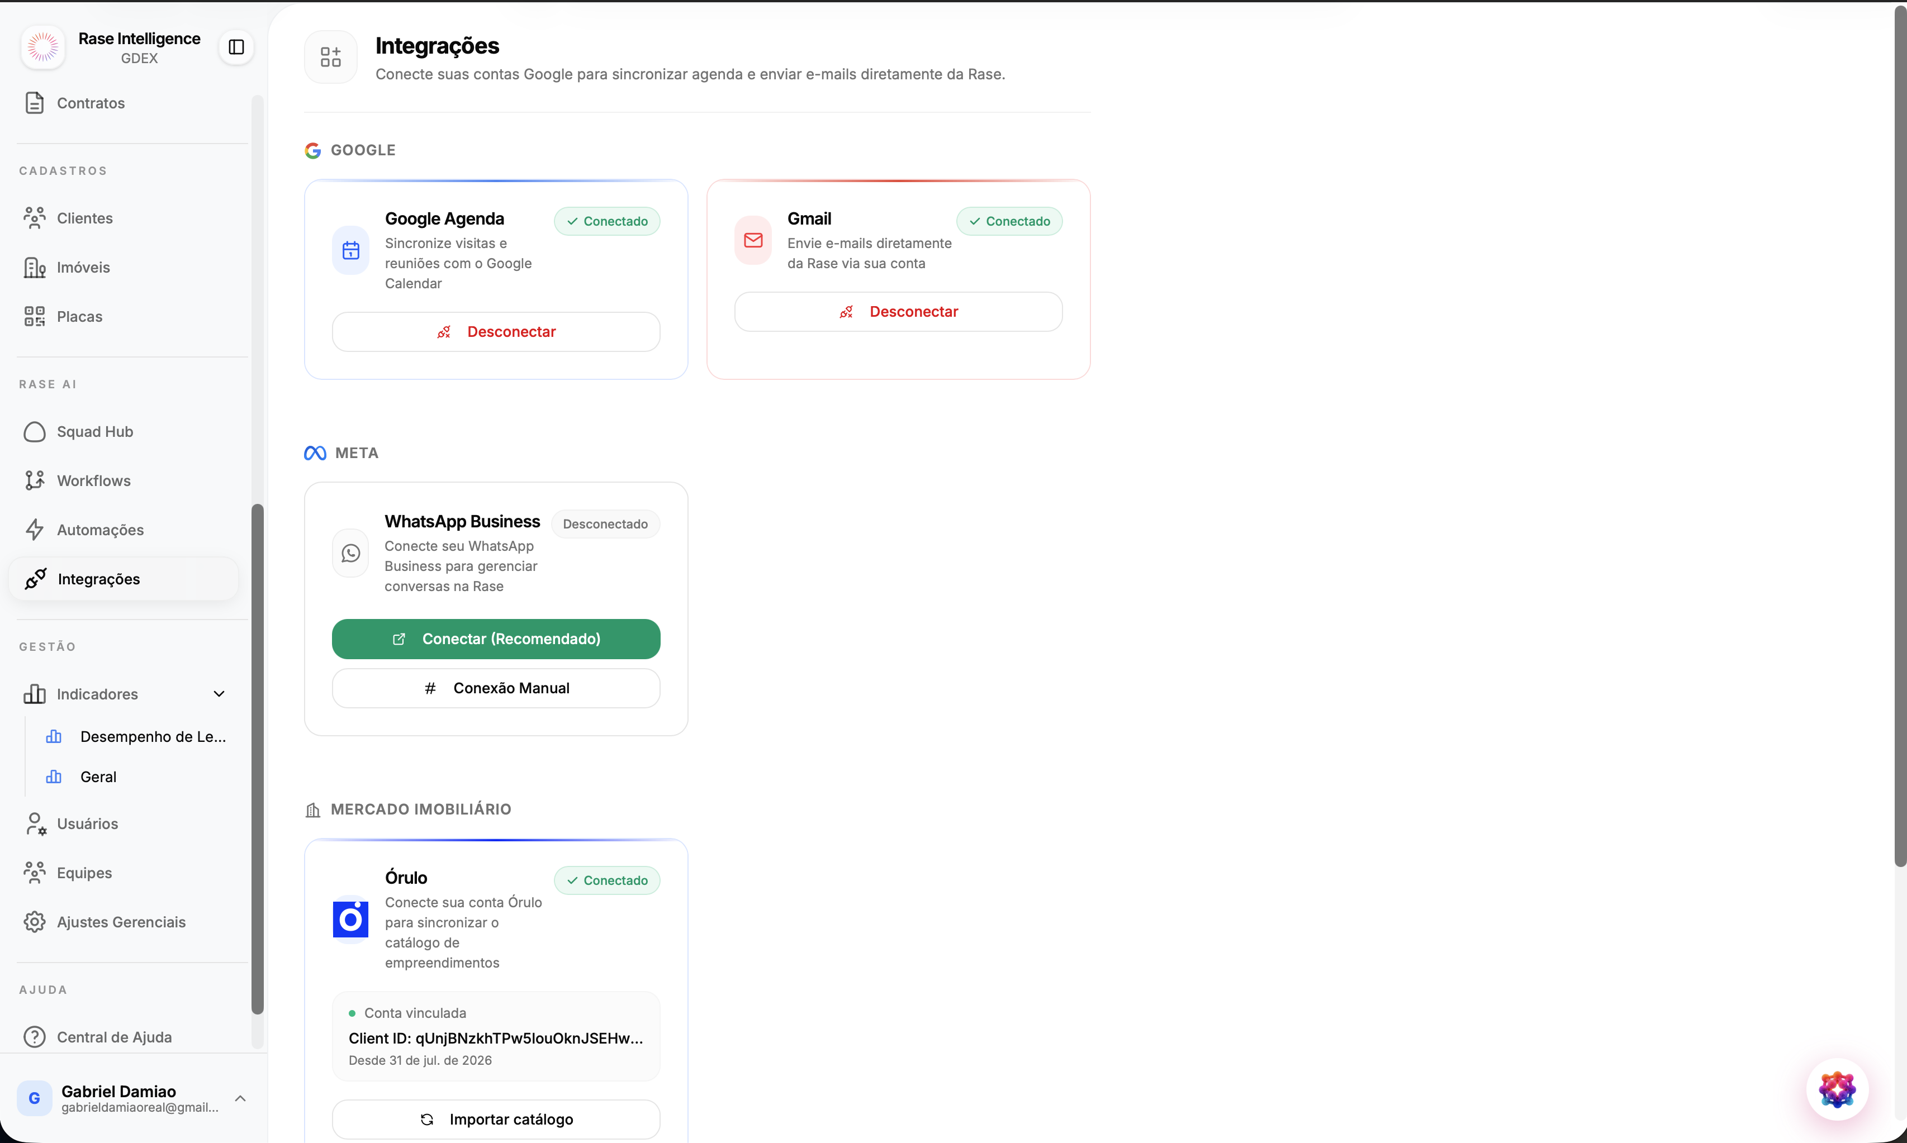Collapse the Indicadores submenu chevron

220,694
